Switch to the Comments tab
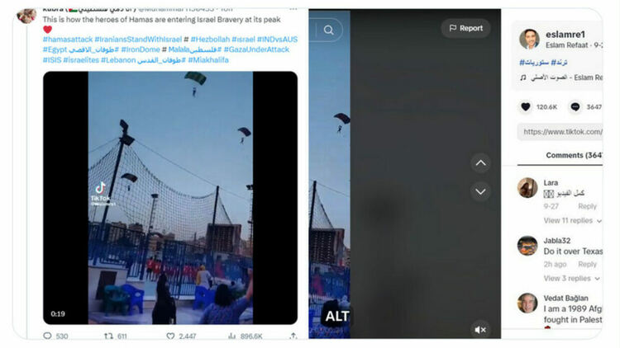 click(574, 156)
